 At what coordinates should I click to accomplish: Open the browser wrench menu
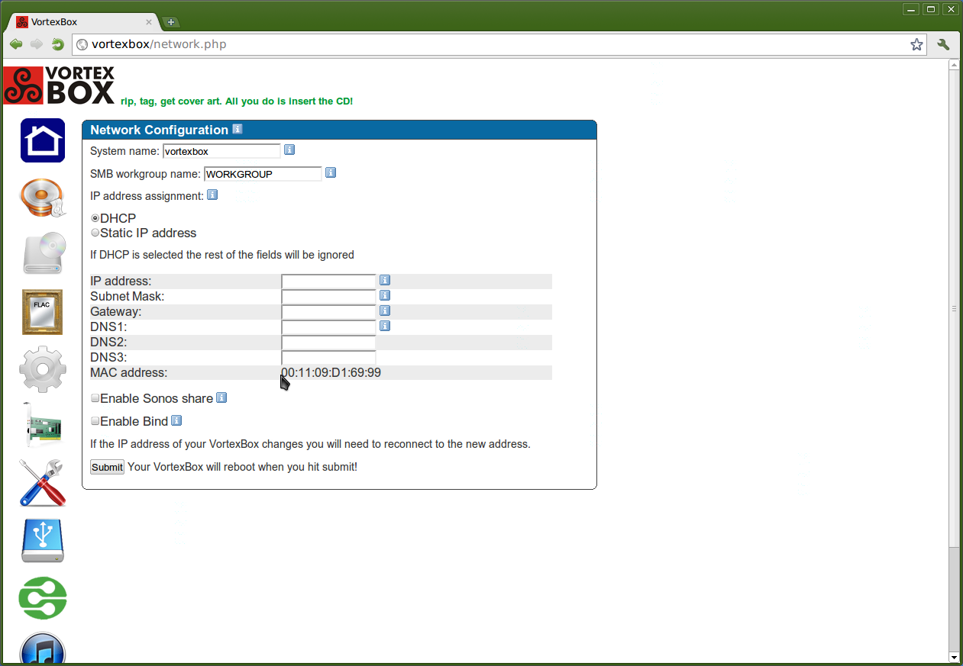(x=943, y=44)
